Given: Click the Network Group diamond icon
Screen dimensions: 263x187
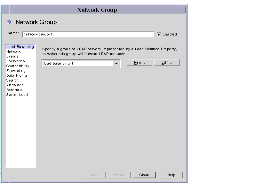Looking at the screenshot, I should point(9,22).
